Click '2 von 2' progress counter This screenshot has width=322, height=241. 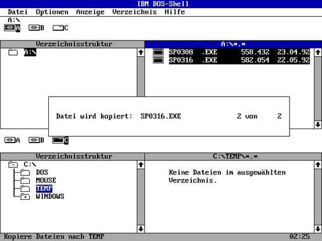(259, 116)
